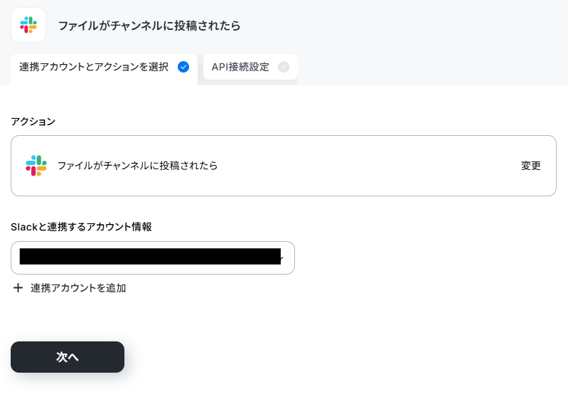568x399 pixels.
Task: Click the action card's ファイルがチャンネルに投稿されたら text
Action: tap(138, 166)
